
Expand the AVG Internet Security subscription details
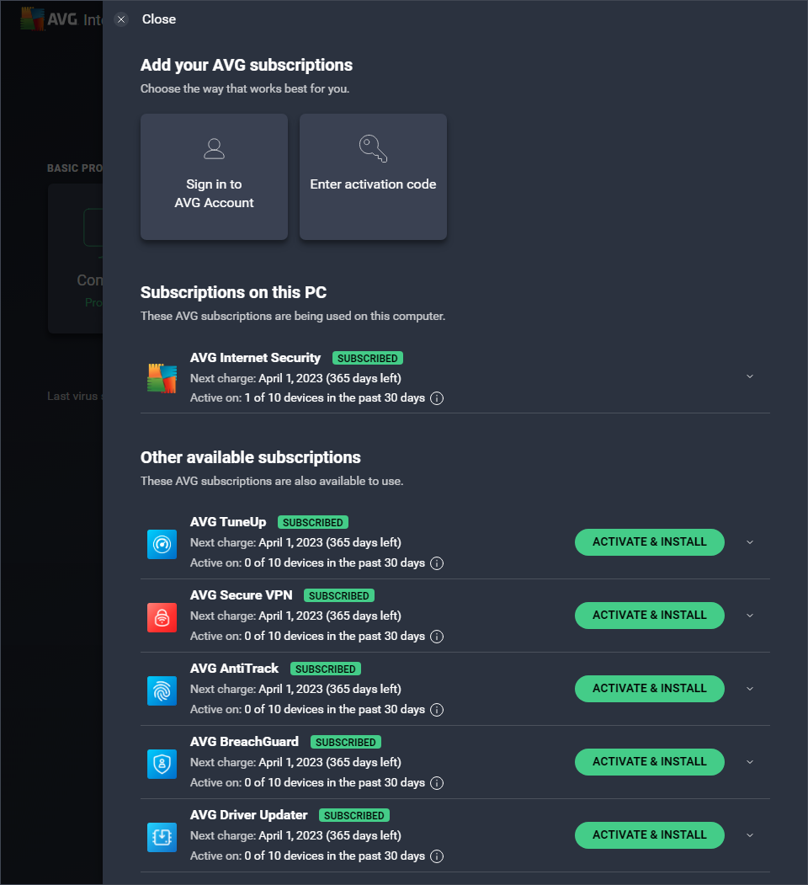tap(750, 376)
